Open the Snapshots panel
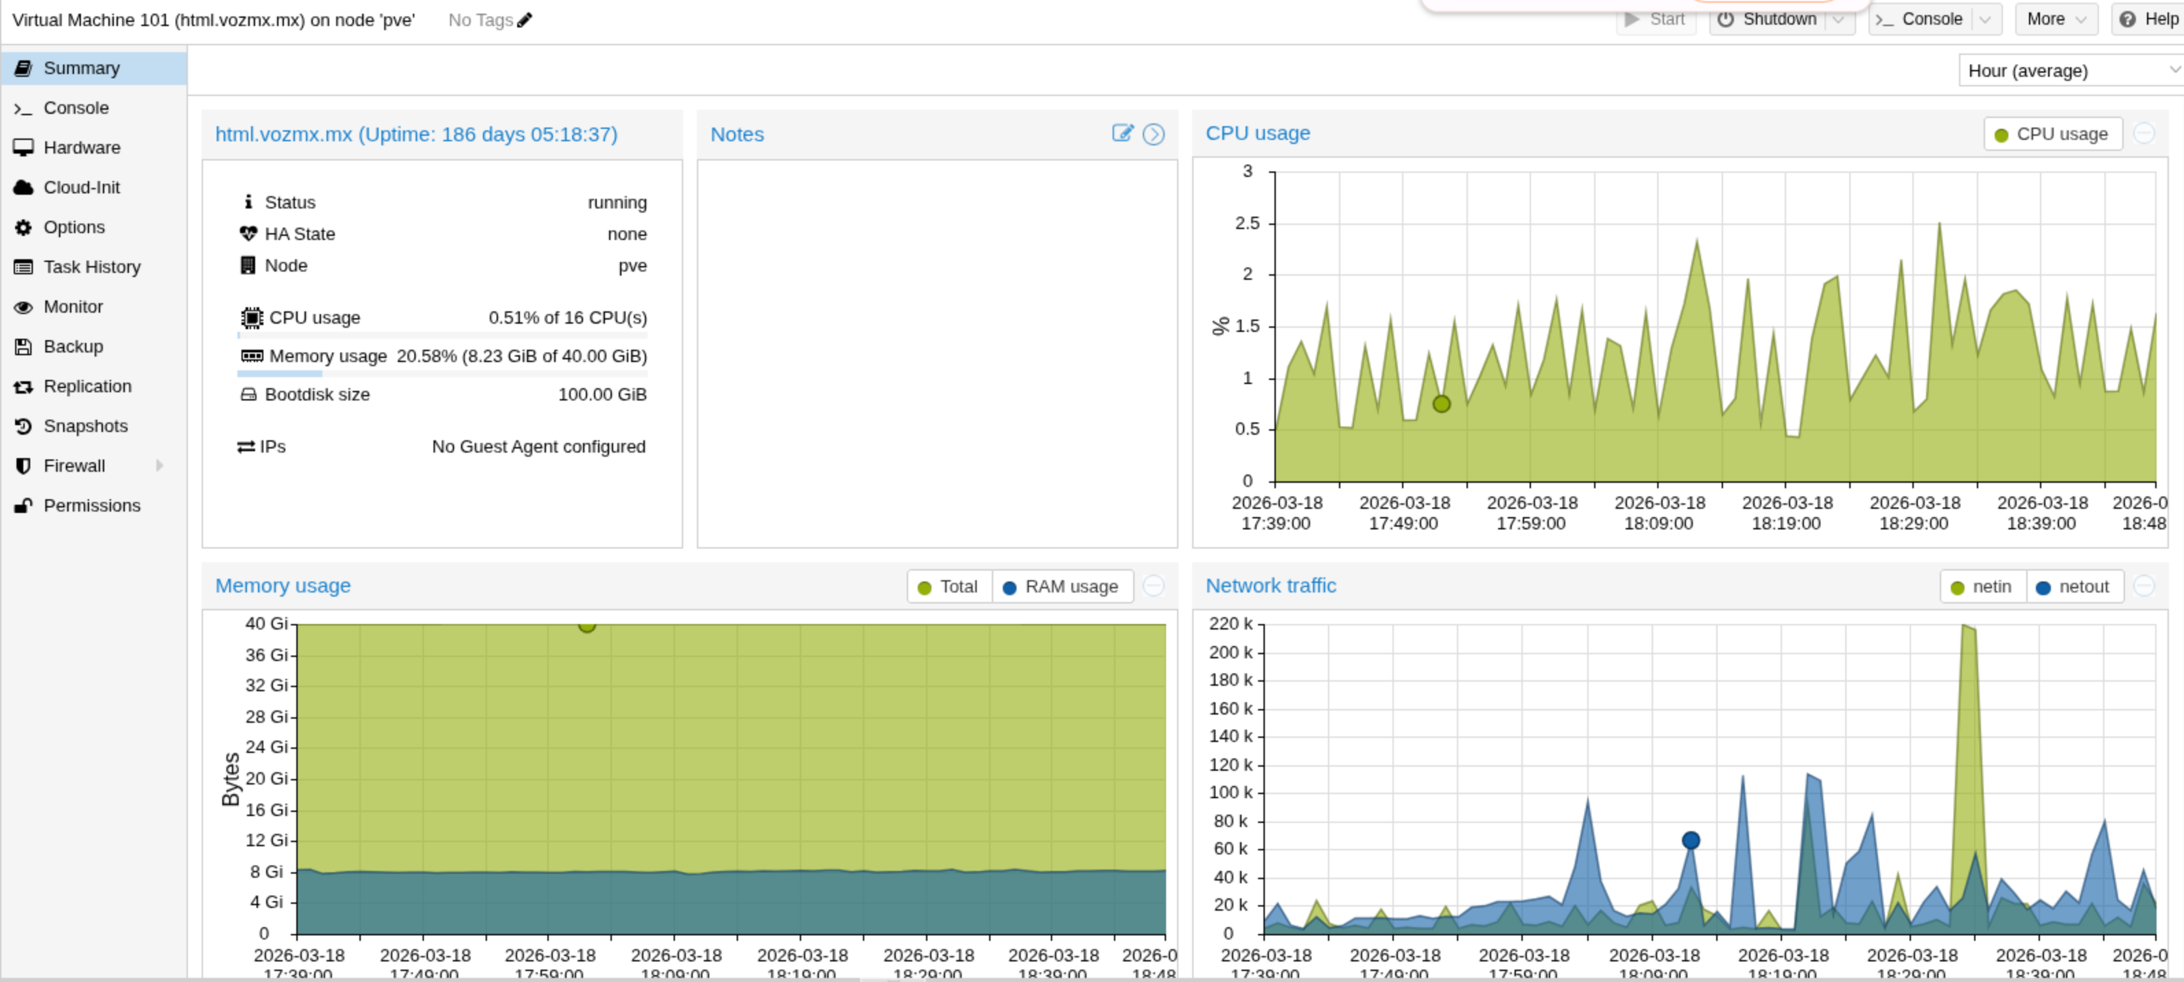Image resolution: width=2184 pixels, height=982 pixels. [x=86, y=426]
